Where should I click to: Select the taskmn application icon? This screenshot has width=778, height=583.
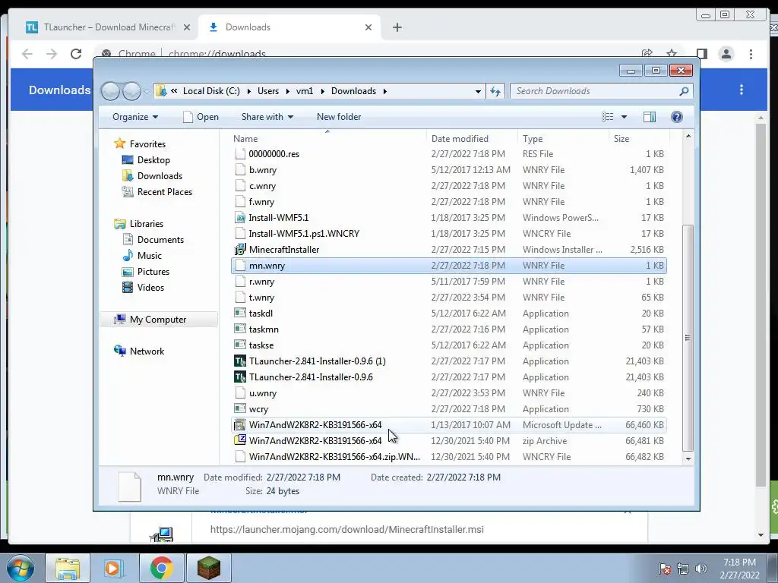pyautogui.click(x=240, y=329)
